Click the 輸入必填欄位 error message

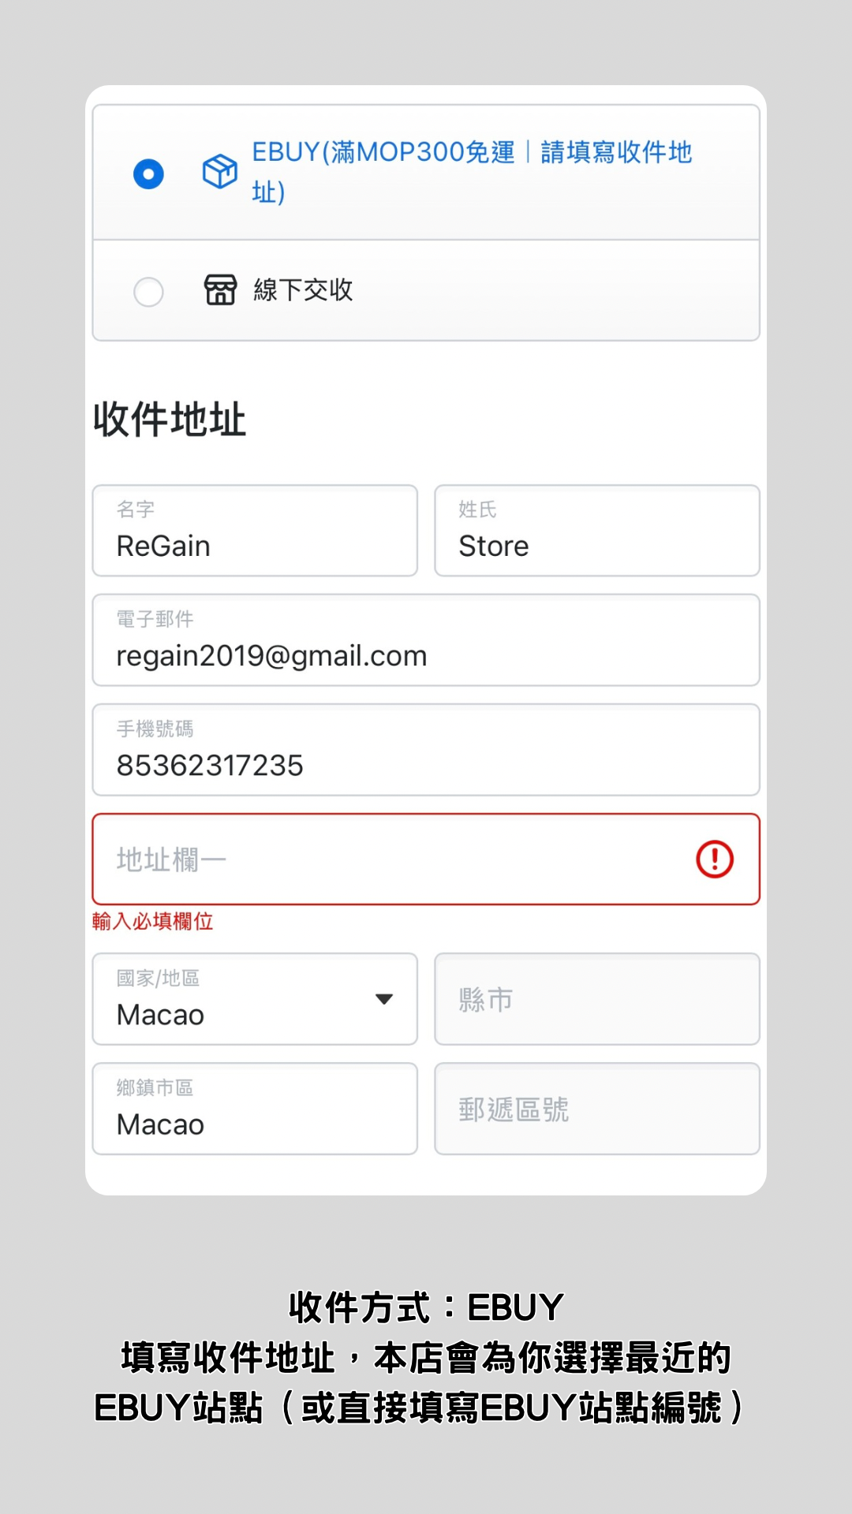point(153,921)
